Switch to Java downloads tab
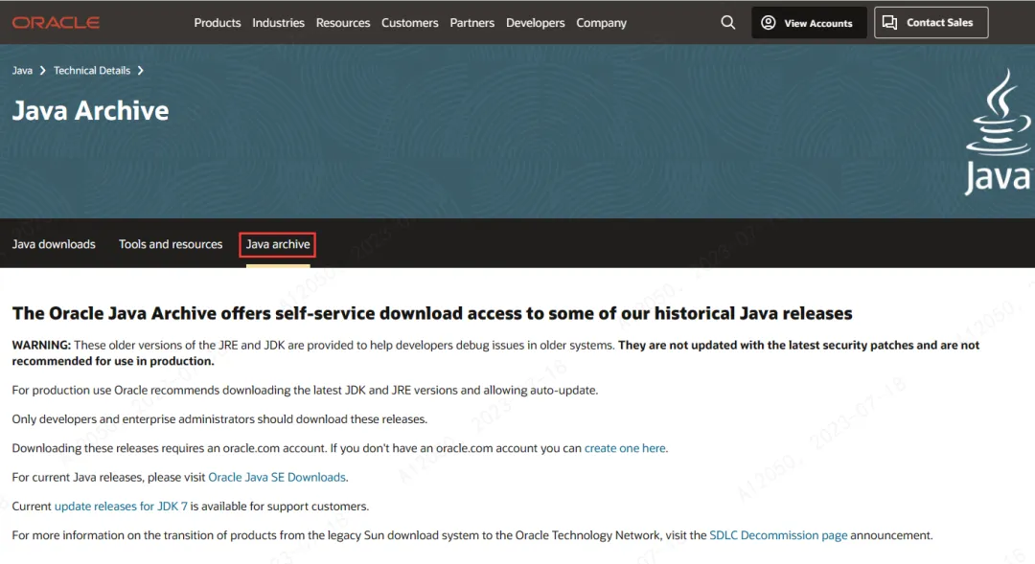Viewport: 1035px width, 564px height. [x=54, y=244]
